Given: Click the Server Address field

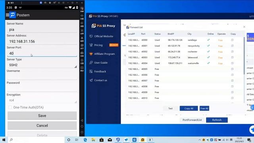Looking at the screenshot, I should (42, 41).
